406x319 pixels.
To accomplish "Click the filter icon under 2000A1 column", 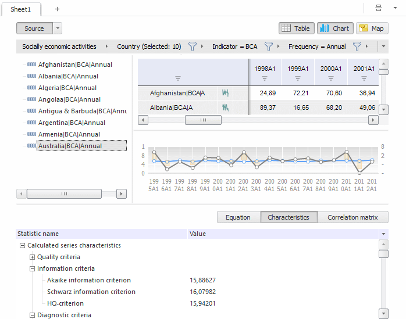I will tap(331, 78).
